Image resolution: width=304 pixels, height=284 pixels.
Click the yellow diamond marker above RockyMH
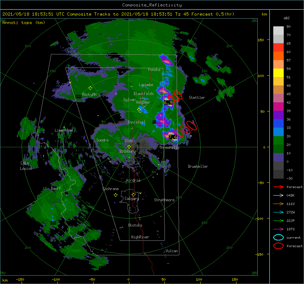coord(90,88)
